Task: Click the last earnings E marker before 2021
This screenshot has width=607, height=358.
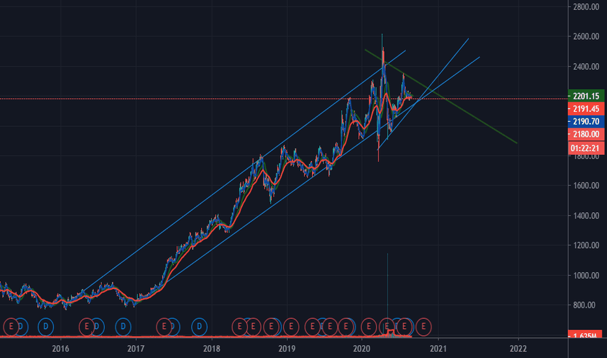Action: pos(423,327)
